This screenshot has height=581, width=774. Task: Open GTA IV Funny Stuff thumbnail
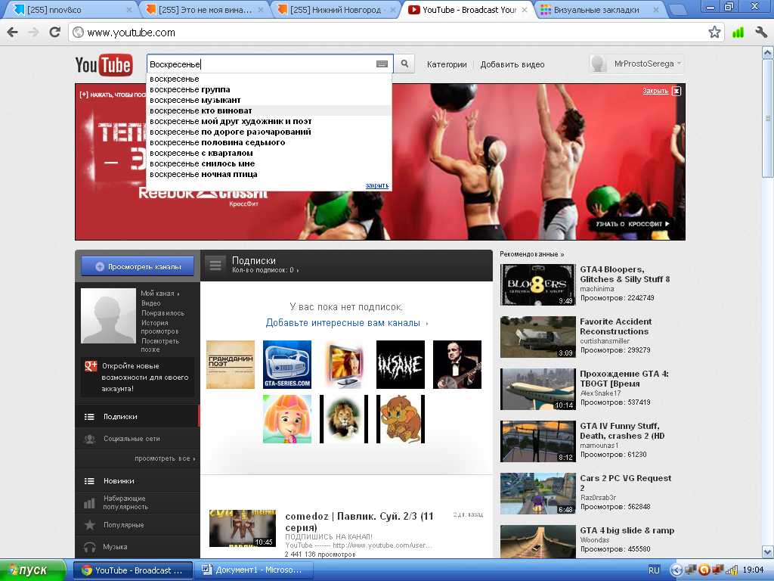coord(537,441)
